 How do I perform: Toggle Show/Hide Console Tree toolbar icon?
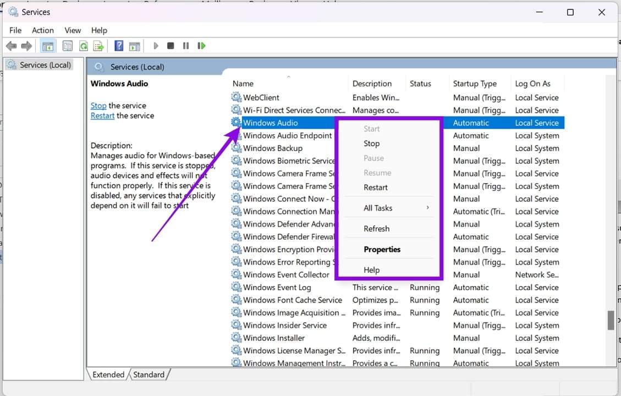coord(48,46)
